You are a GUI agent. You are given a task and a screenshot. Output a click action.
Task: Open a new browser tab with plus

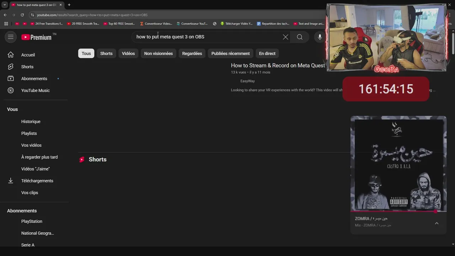pos(69,5)
